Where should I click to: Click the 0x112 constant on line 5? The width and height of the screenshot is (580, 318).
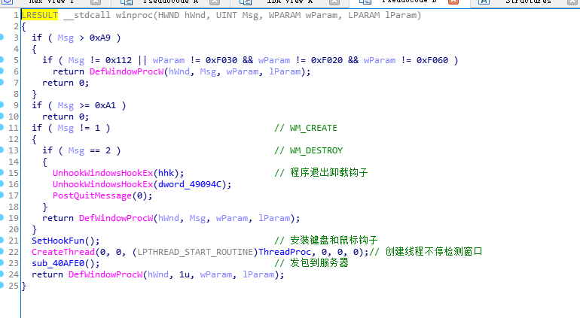click(118, 60)
